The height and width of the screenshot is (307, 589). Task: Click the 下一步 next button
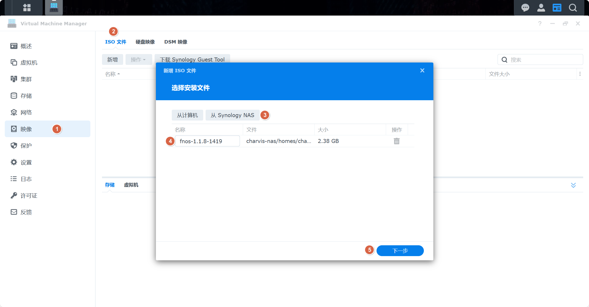click(x=400, y=251)
